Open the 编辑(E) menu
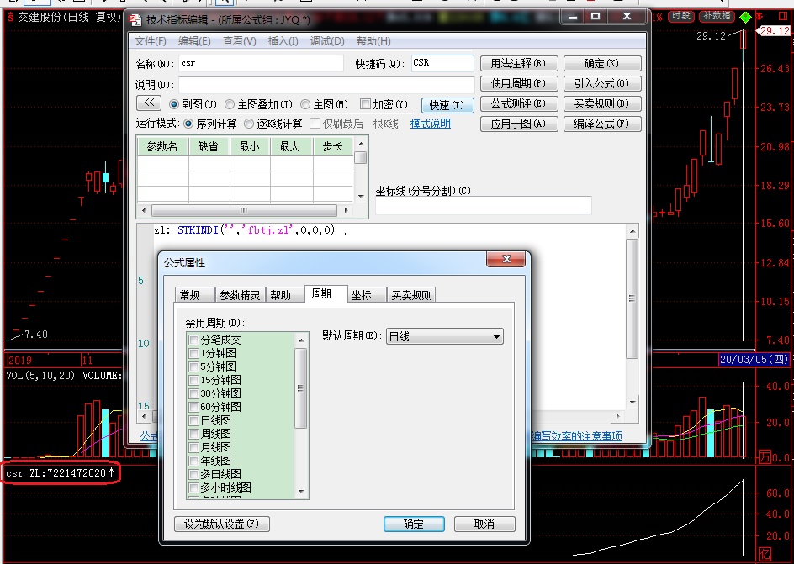This screenshot has height=564, width=794. click(194, 41)
